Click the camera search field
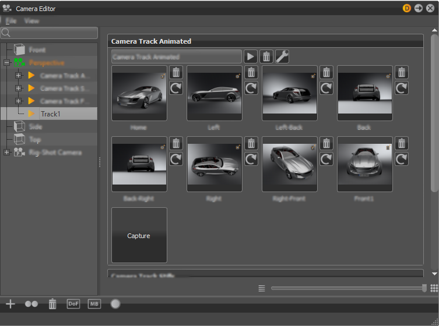439x326 pixels. [50, 33]
